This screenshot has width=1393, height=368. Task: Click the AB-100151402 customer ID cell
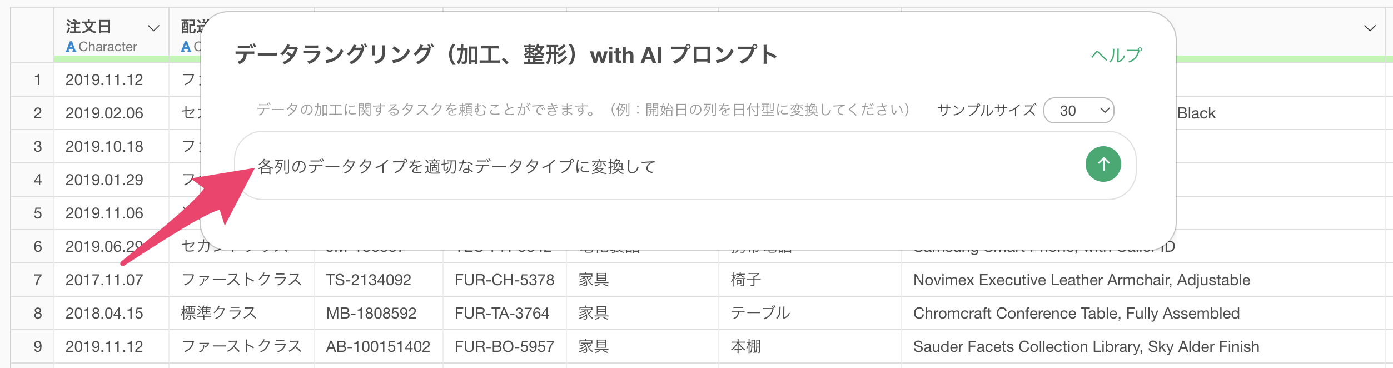378,346
